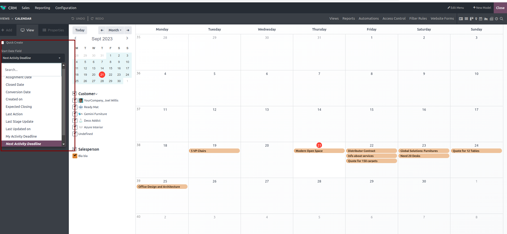Open the Access Control menu item
Viewport: 507px width, 234px height.
click(x=394, y=19)
